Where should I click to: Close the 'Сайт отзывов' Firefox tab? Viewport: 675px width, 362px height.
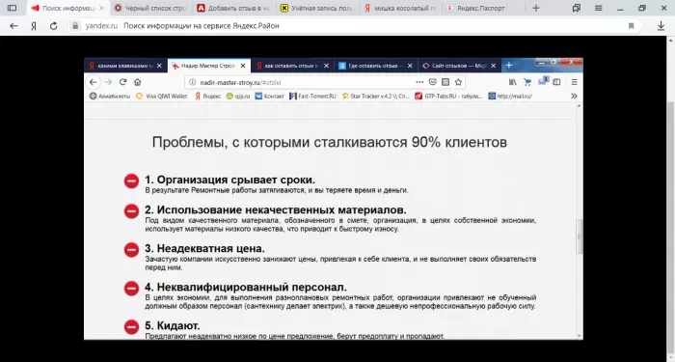pos(494,66)
